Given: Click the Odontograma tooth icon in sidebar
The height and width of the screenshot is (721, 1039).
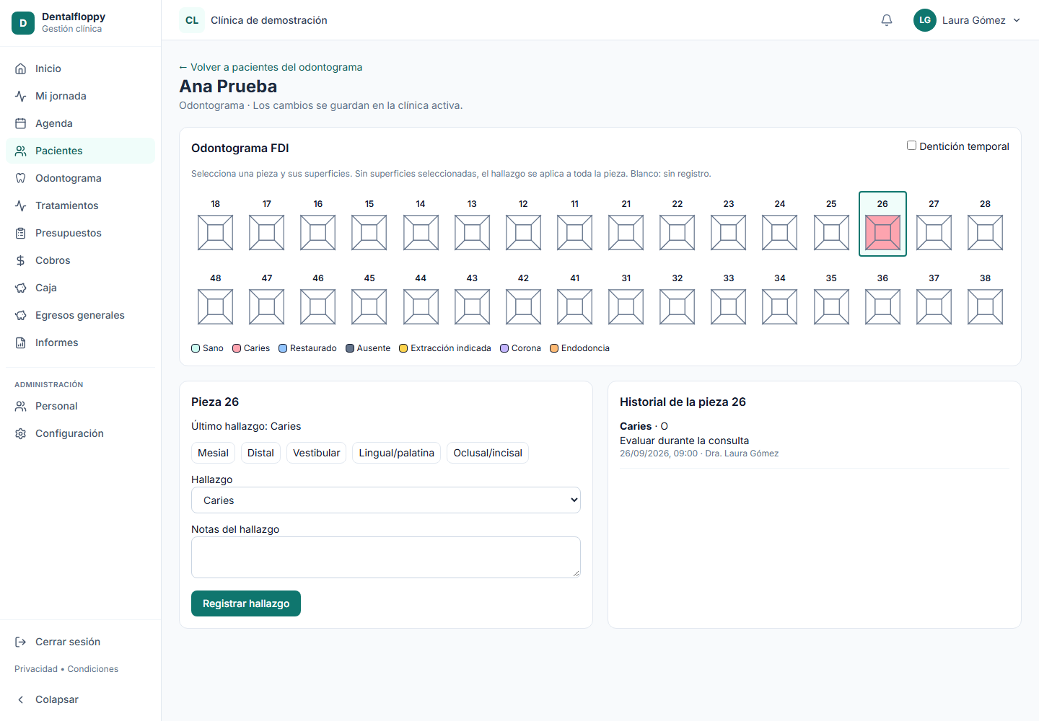Looking at the screenshot, I should point(21,178).
